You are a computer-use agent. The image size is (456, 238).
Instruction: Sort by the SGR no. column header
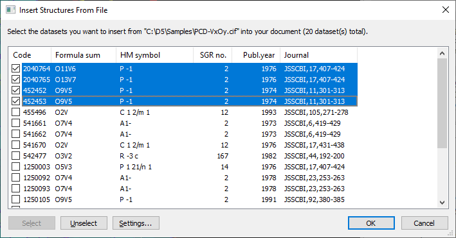(x=213, y=55)
